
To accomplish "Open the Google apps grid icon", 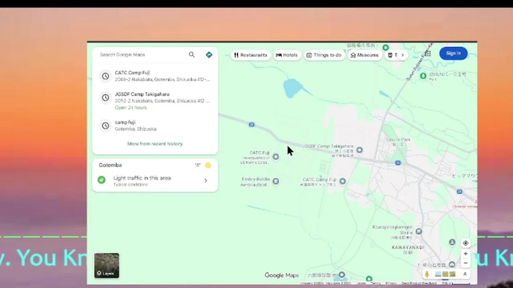I will click(428, 53).
